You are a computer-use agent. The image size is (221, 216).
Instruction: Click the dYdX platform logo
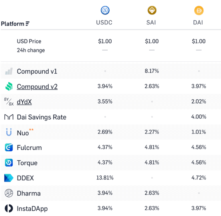tap(9, 102)
